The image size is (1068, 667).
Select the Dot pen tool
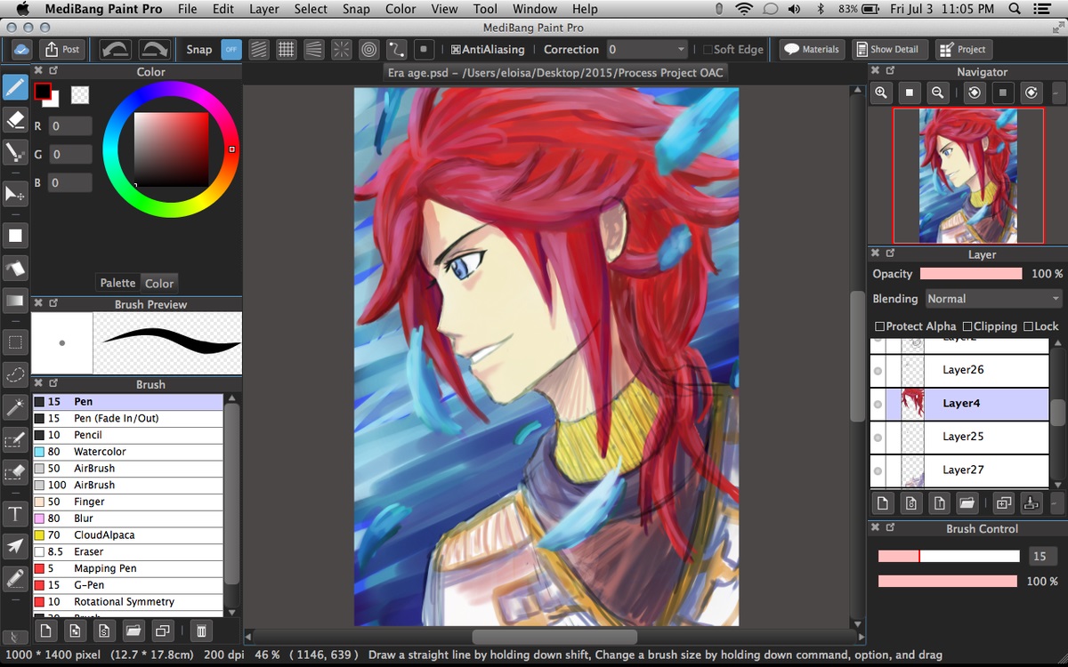(x=15, y=152)
